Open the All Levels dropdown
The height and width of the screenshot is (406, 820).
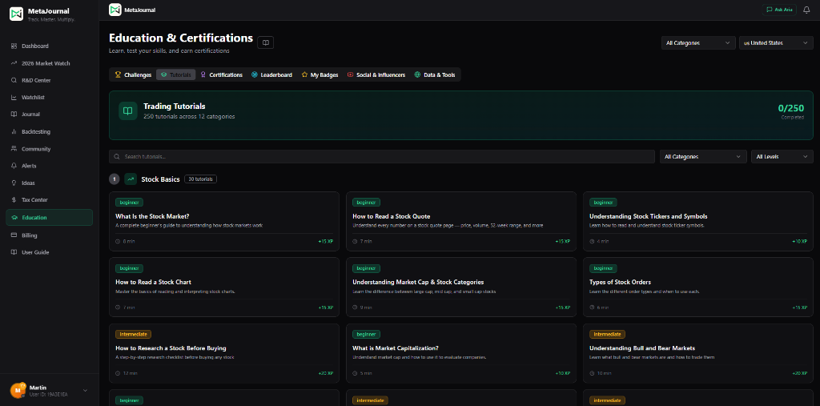point(782,156)
